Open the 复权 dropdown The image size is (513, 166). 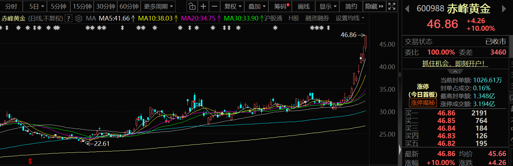(x=232, y=6)
